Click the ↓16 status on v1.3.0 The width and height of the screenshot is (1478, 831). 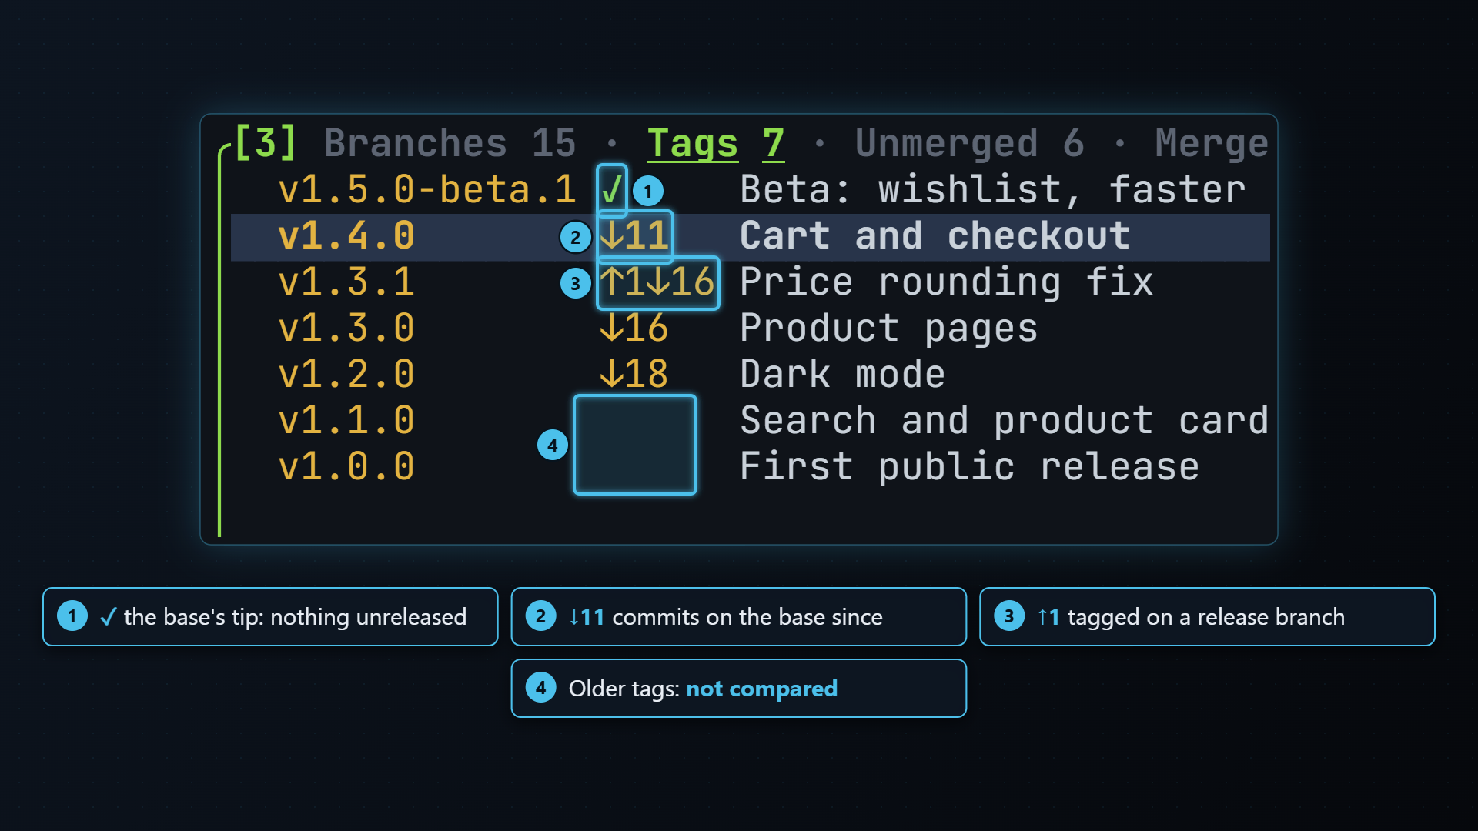click(634, 329)
